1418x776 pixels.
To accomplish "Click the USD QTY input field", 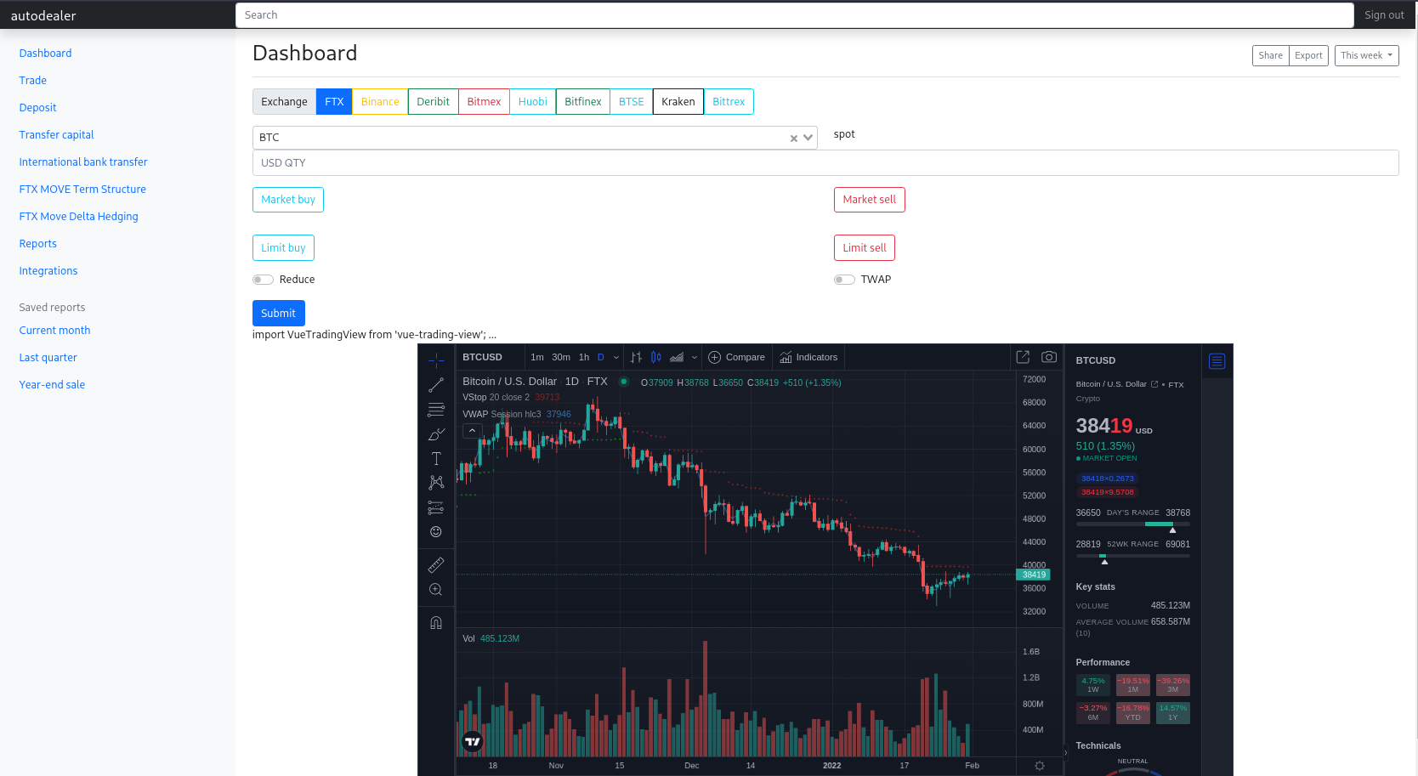I will (825, 163).
